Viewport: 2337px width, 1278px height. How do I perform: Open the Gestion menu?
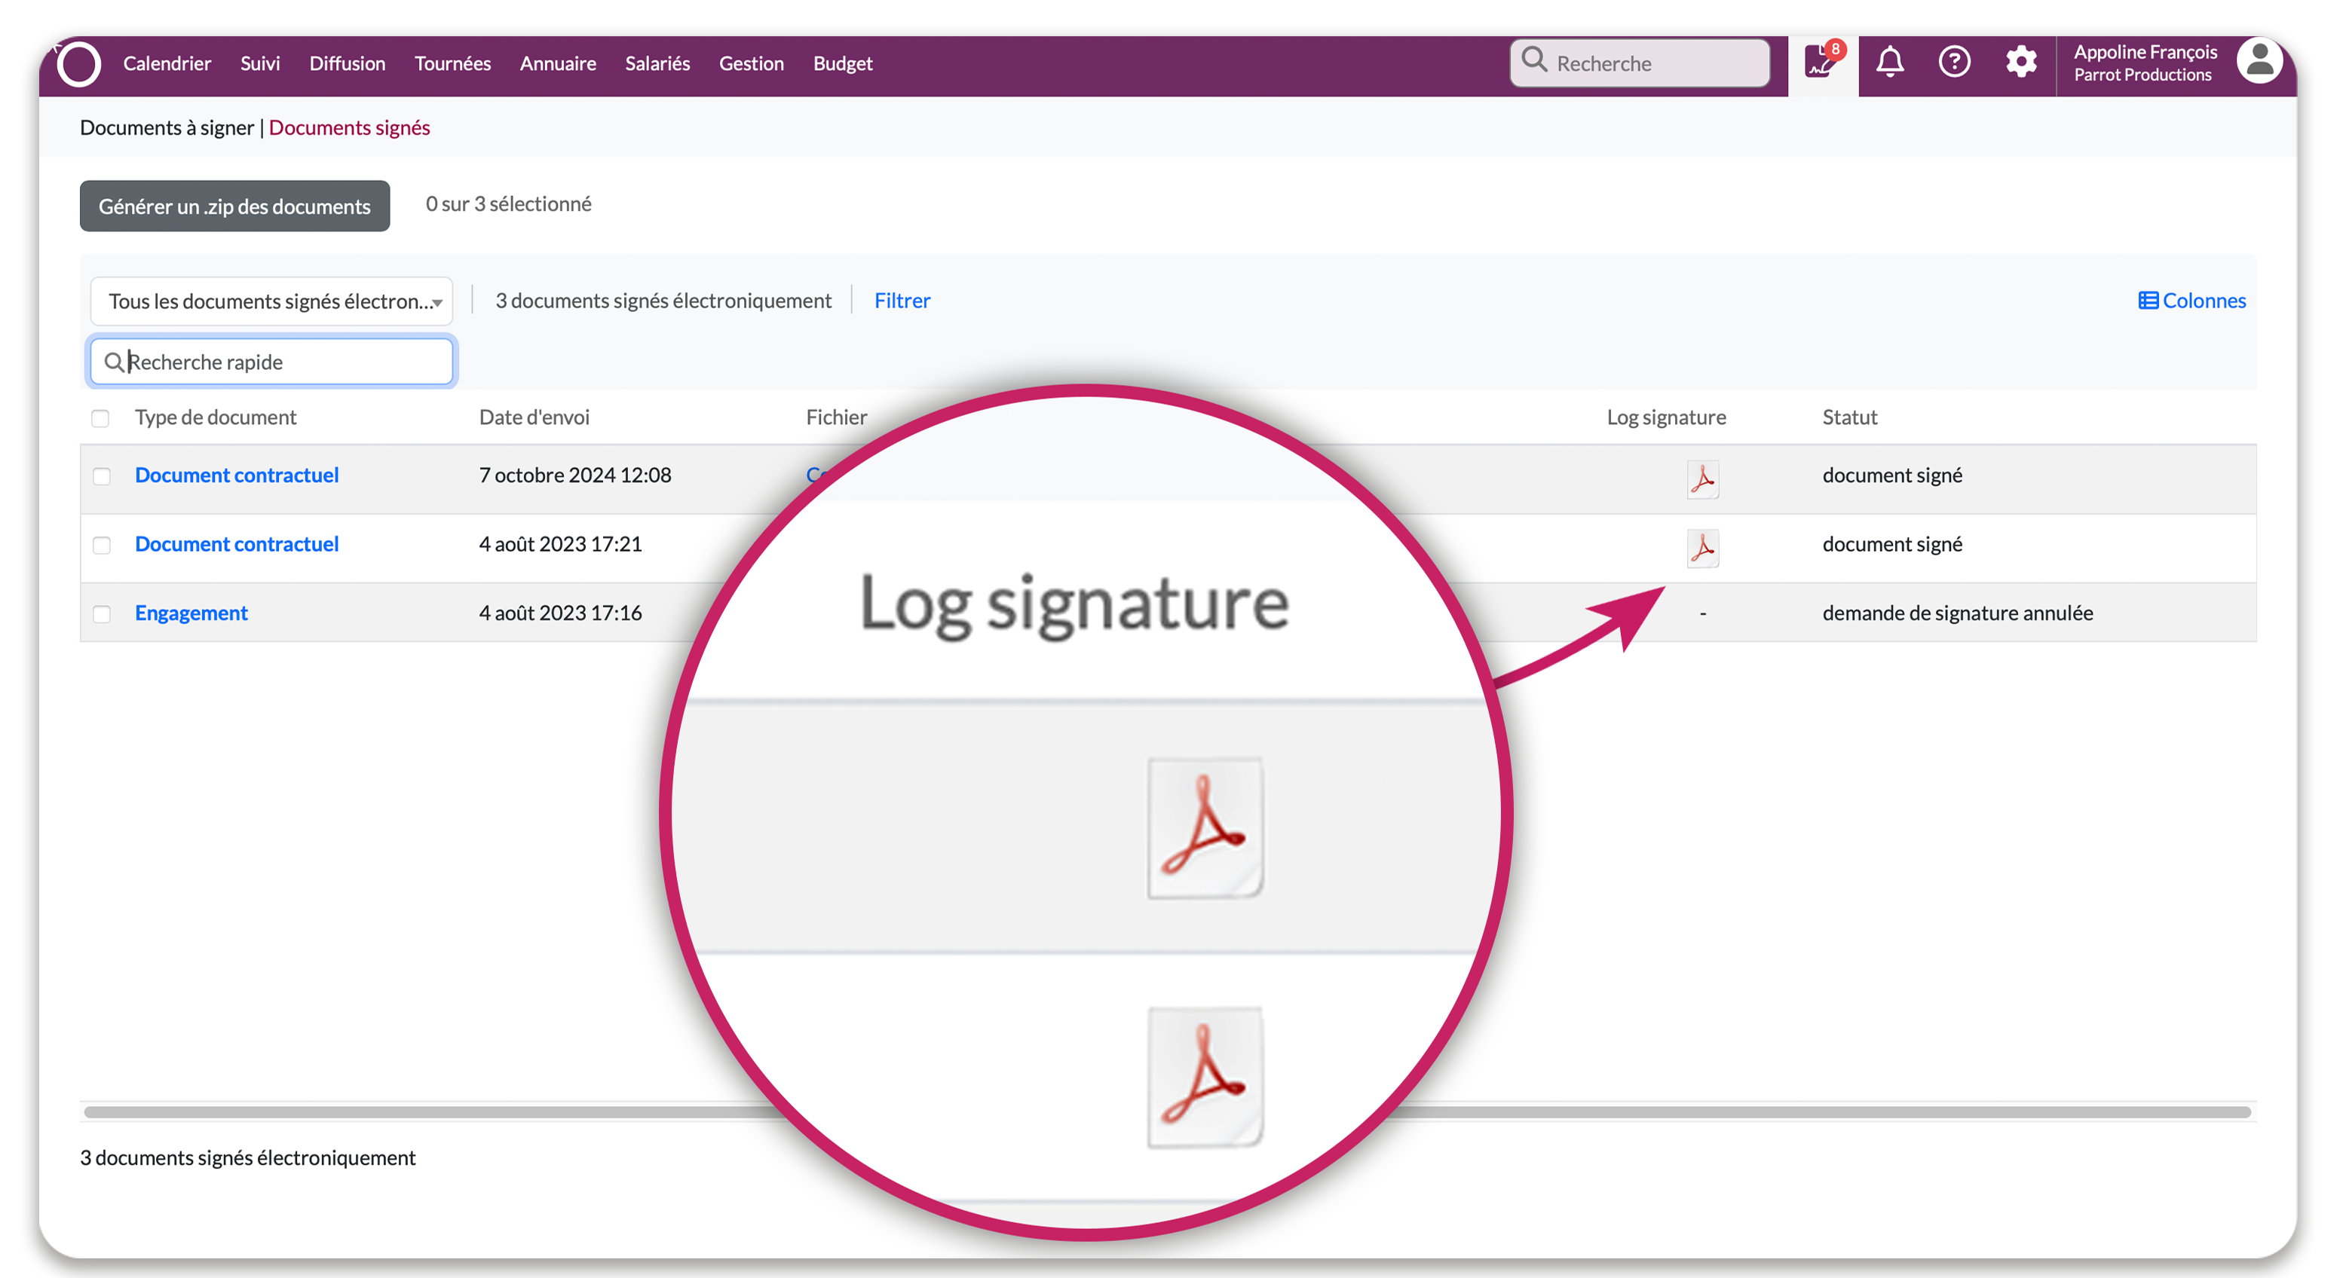[x=751, y=63]
